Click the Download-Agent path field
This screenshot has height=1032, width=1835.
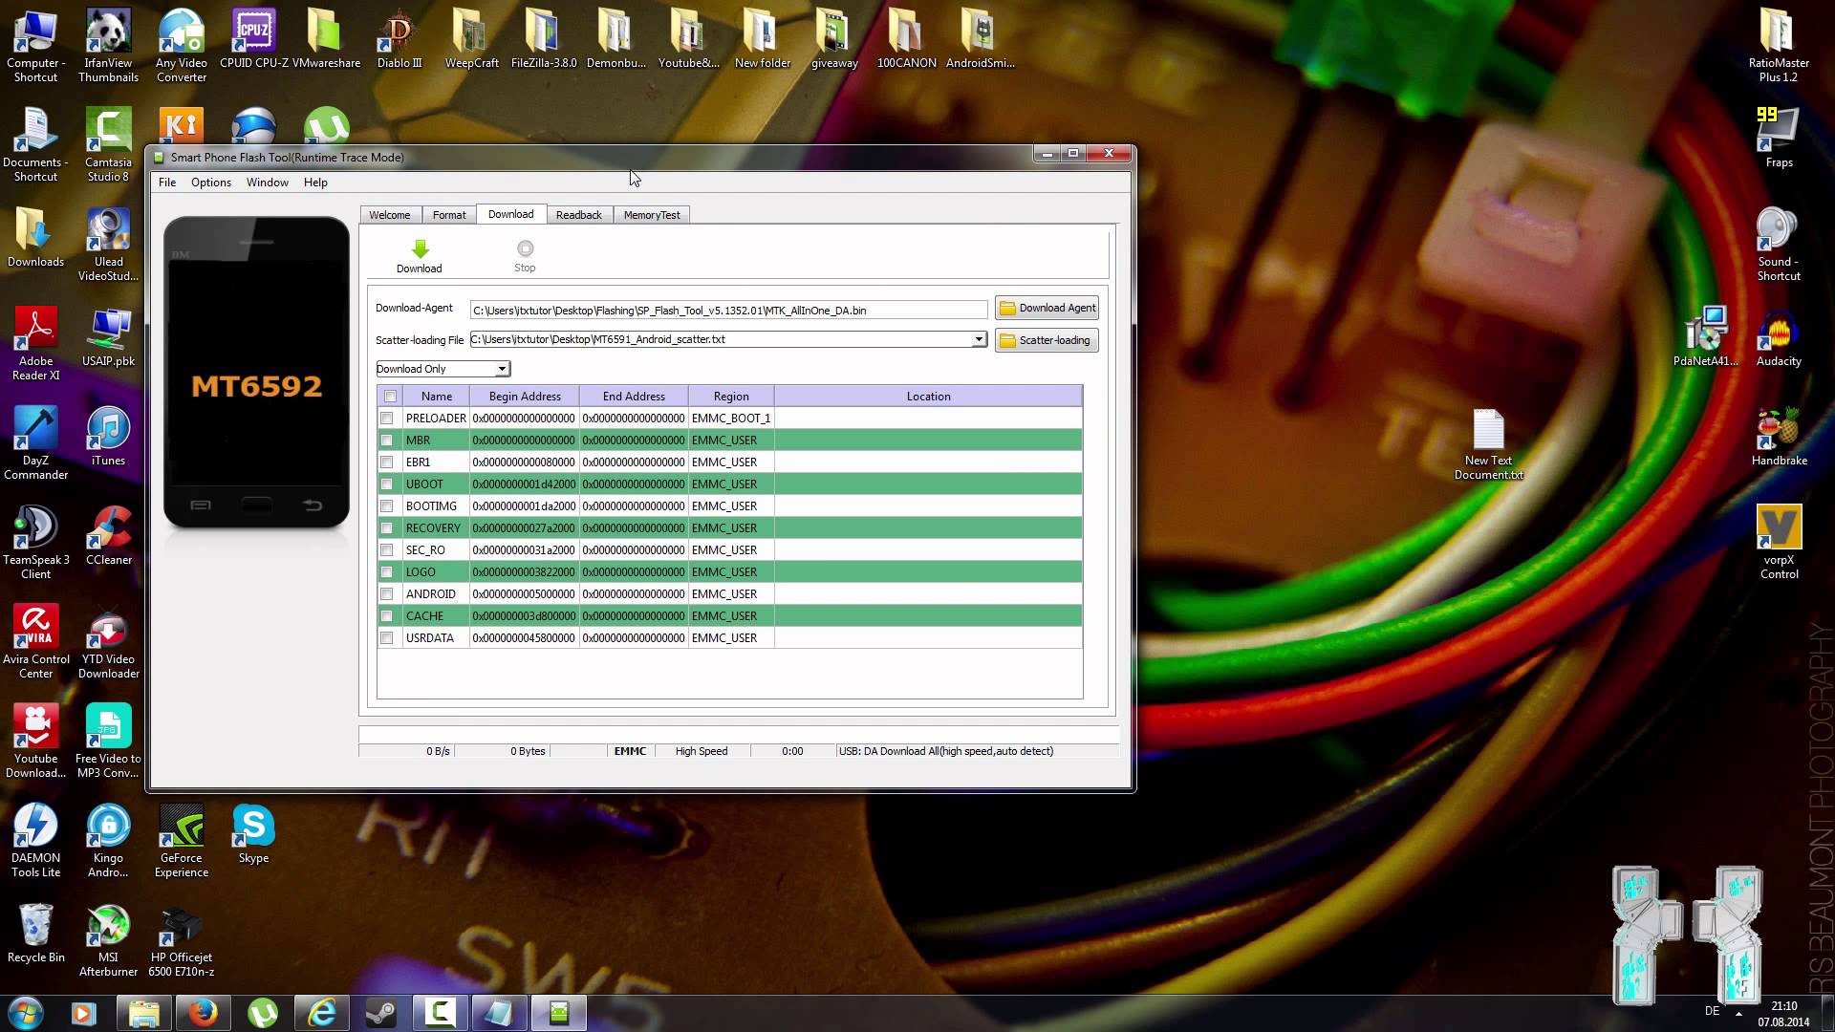[728, 311]
